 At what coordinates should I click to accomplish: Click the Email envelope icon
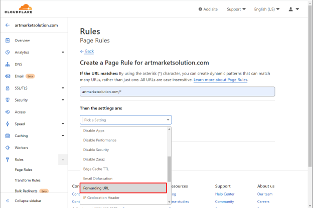tap(8, 76)
